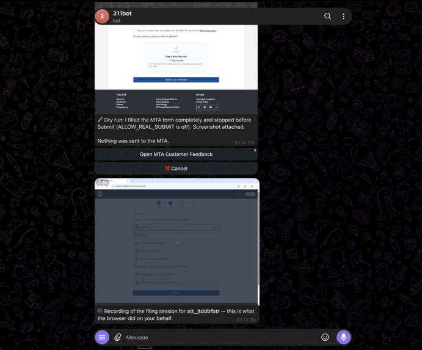Open the bot commands menu button
422x350 pixels.
[102, 337]
